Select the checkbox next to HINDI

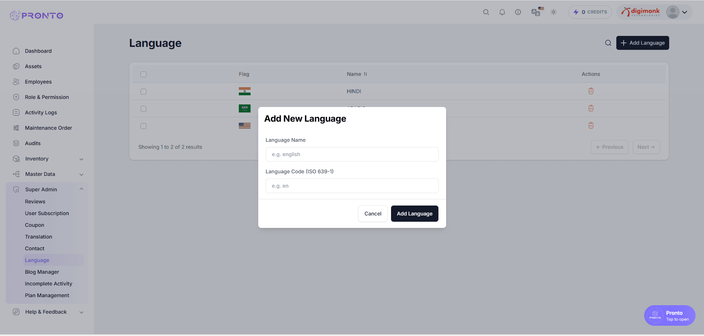[x=143, y=91]
